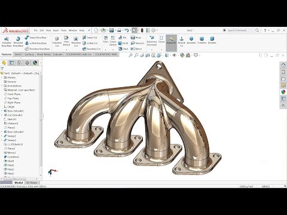Click the Save icon in top toolbar

[x=111, y=30]
